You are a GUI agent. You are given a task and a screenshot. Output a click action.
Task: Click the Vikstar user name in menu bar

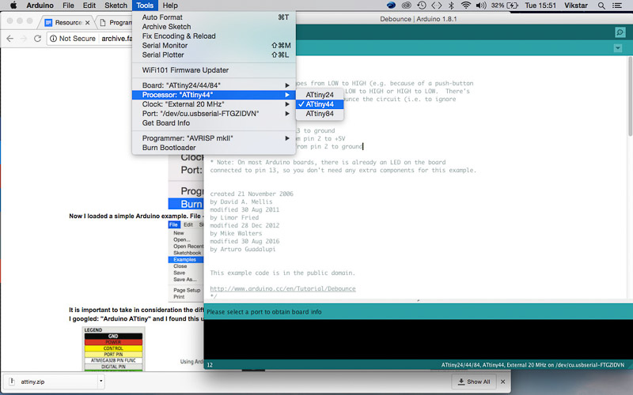tap(576, 6)
